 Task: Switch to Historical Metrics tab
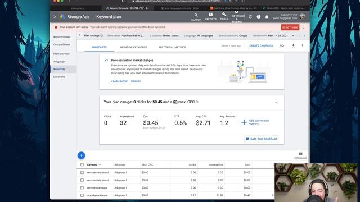[173, 47]
